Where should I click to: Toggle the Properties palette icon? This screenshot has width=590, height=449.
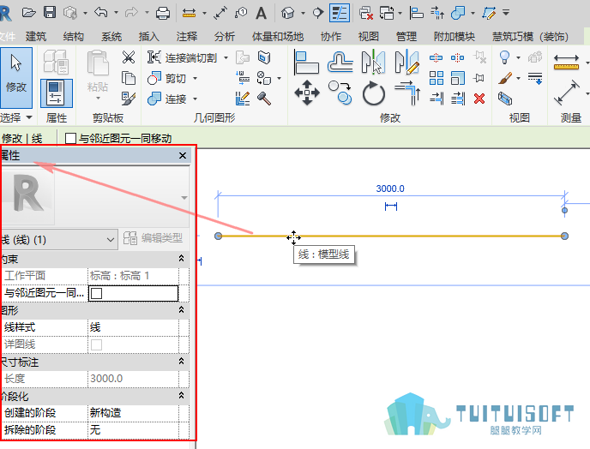(56, 93)
